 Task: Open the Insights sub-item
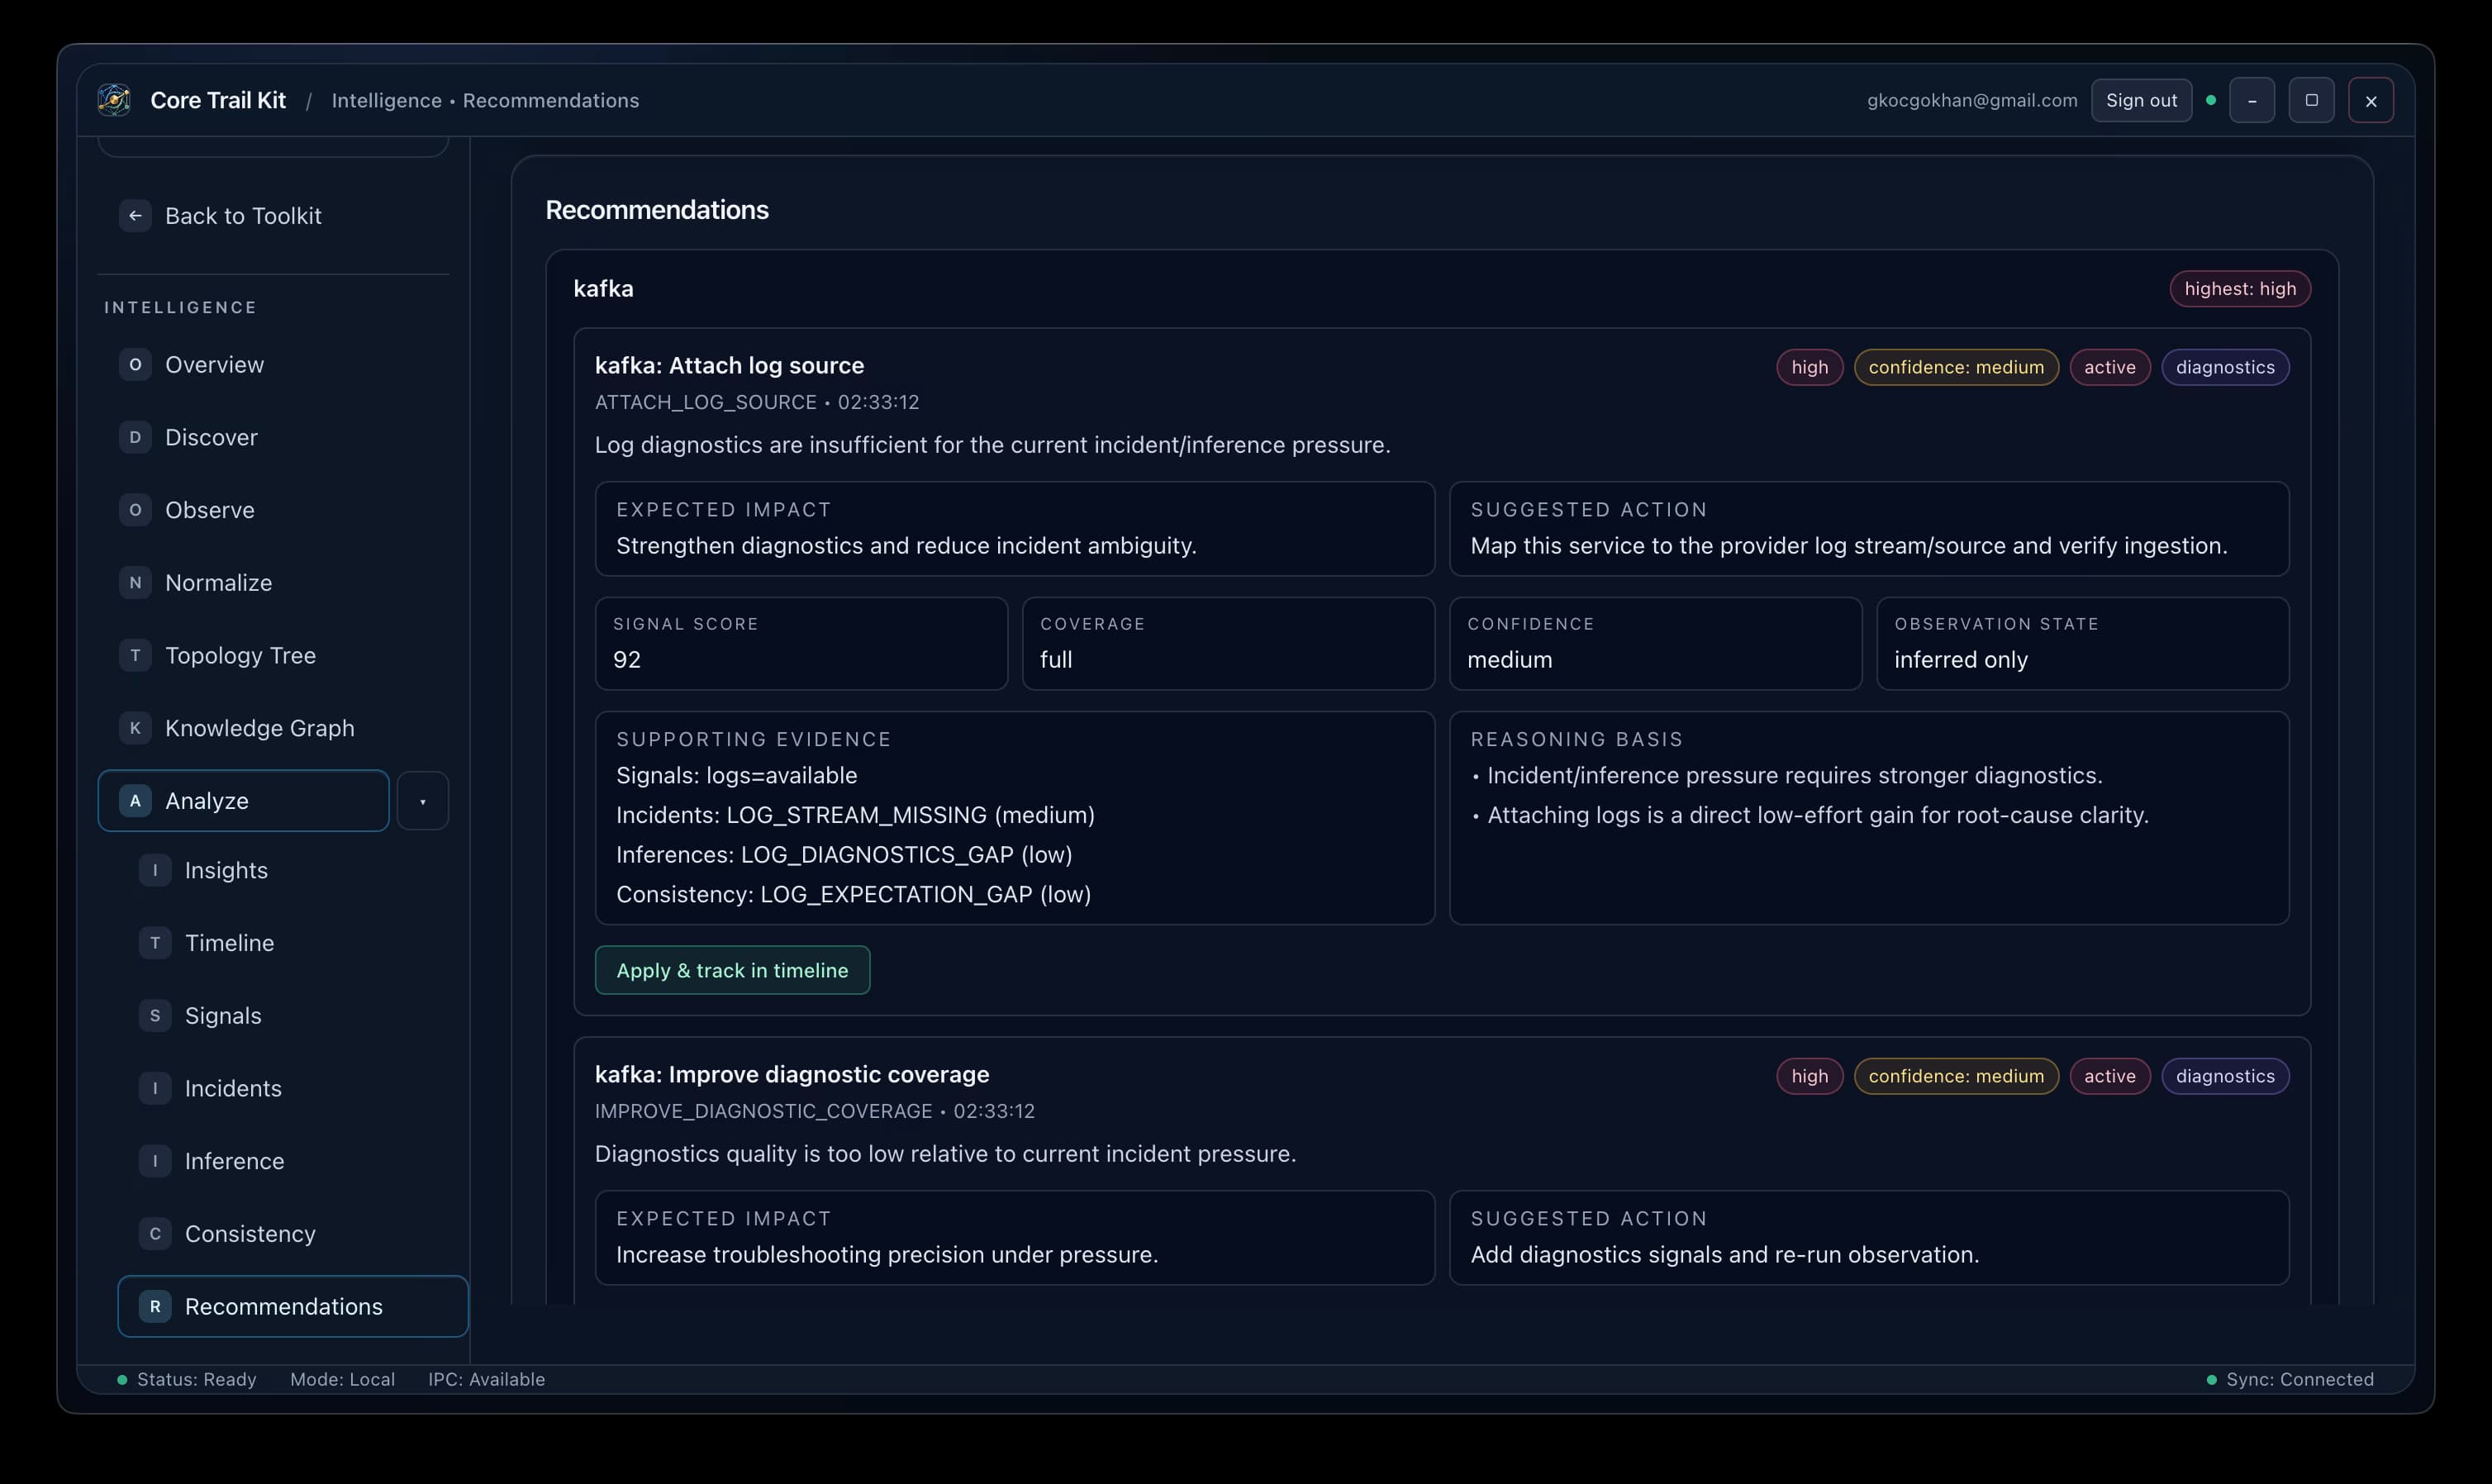point(293,871)
